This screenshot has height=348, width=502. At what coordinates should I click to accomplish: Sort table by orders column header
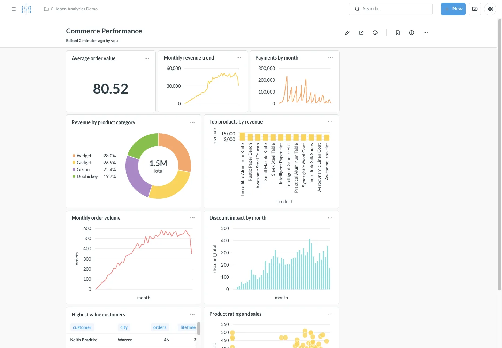tap(160, 327)
